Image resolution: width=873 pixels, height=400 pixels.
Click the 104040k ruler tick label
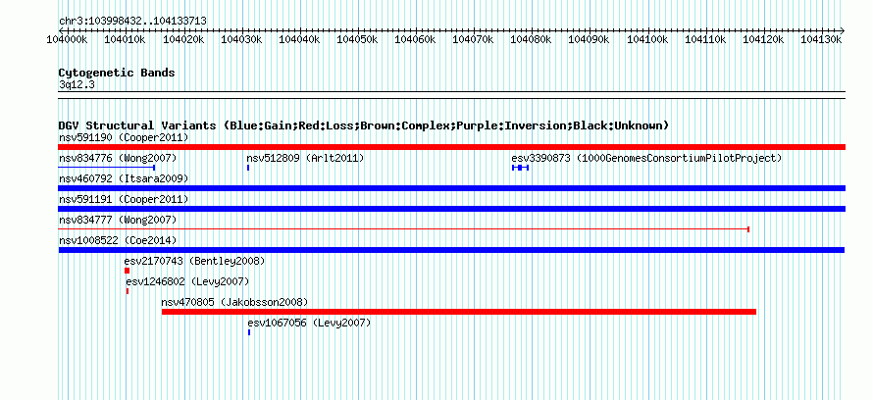tap(299, 39)
